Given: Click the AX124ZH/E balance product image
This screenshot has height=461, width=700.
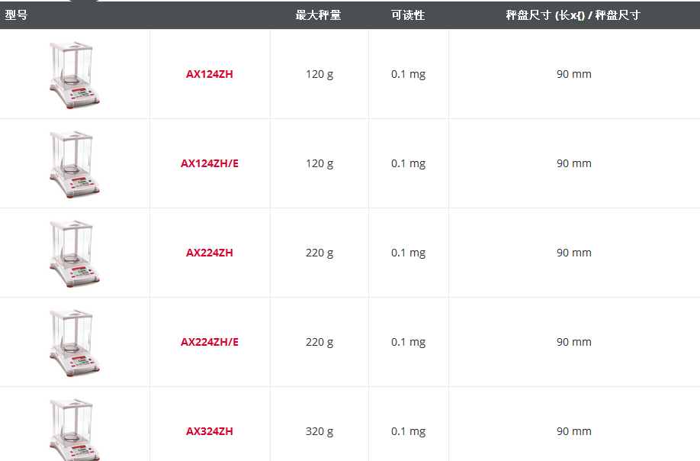Looking at the screenshot, I should click(x=75, y=163).
